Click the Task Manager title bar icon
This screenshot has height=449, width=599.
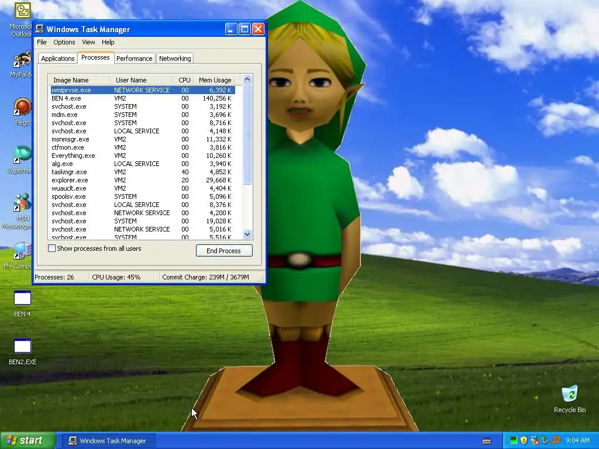point(39,29)
